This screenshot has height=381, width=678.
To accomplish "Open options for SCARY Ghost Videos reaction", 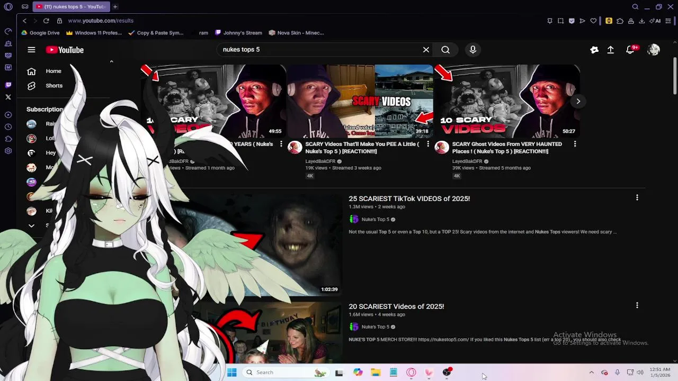I will click(x=575, y=144).
